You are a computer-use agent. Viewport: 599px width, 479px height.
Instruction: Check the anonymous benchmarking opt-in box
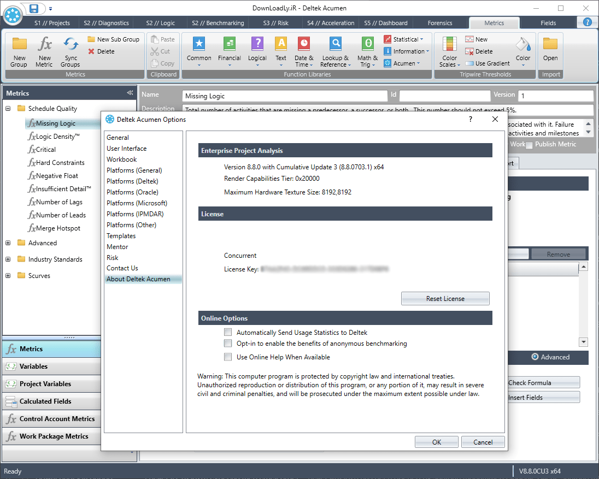(228, 344)
